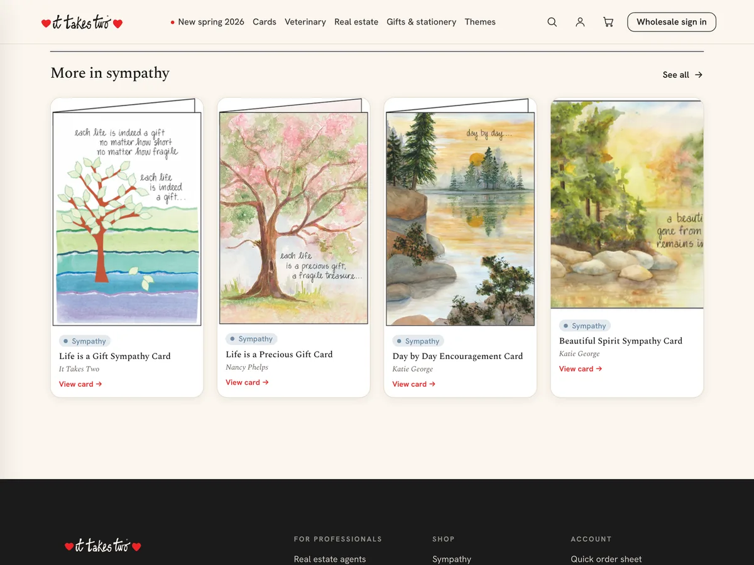Click ACCOUNT footer heading
Screen dimensions: 754x565
coord(591,539)
